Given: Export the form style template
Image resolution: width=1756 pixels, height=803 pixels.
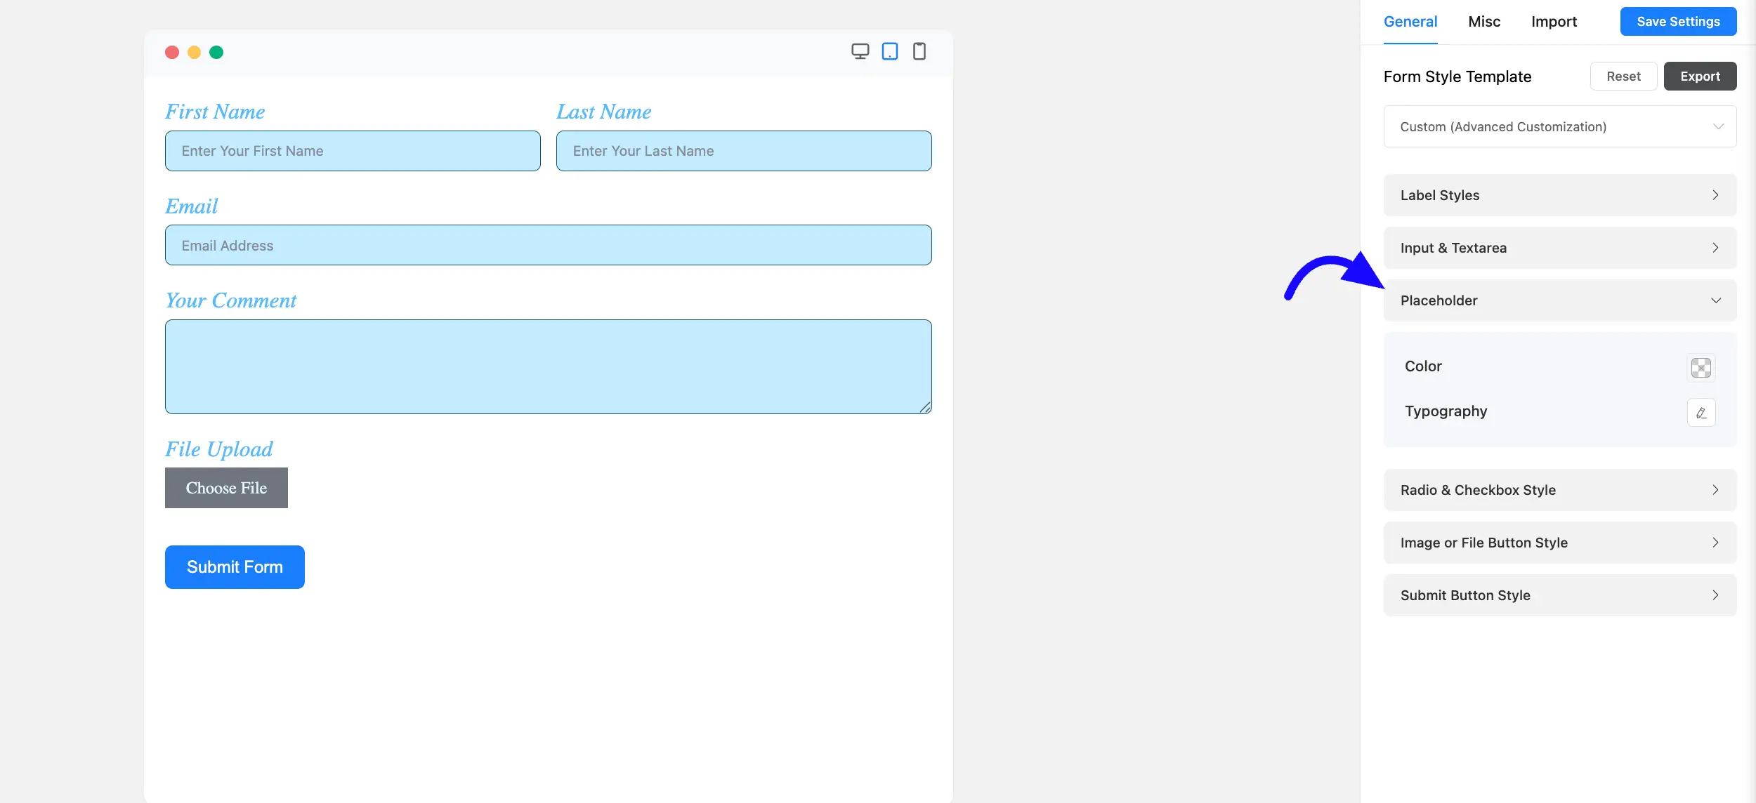Looking at the screenshot, I should coord(1700,76).
